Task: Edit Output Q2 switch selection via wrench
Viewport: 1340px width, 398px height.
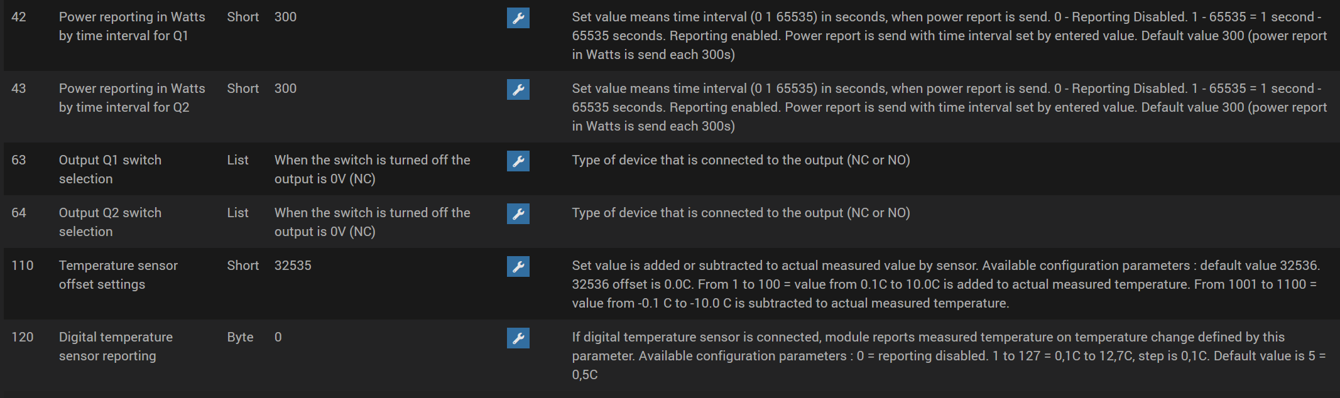Action: tap(518, 214)
